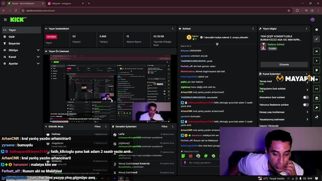The image size is (322, 181).
Task: Select the red angry emote
Action: click(x=191, y=156)
